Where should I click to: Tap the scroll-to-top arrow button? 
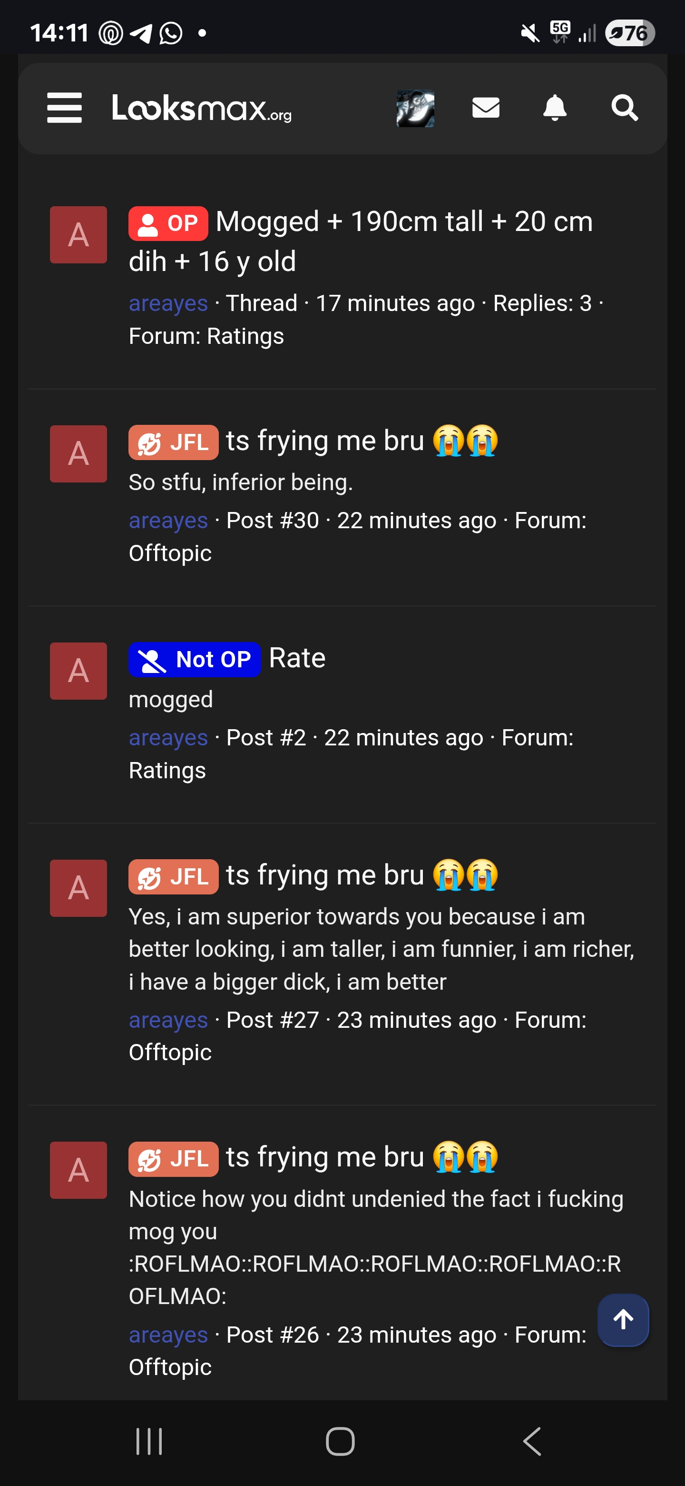click(x=623, y=1319)
